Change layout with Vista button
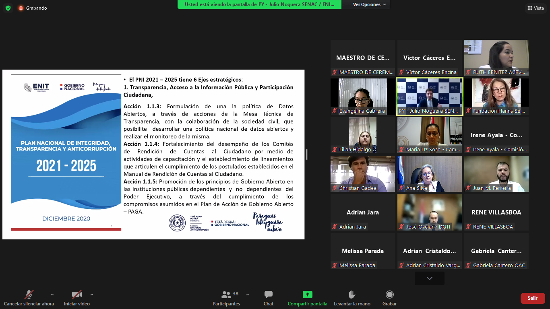550x309 pixels. click(x=536, y=8)
